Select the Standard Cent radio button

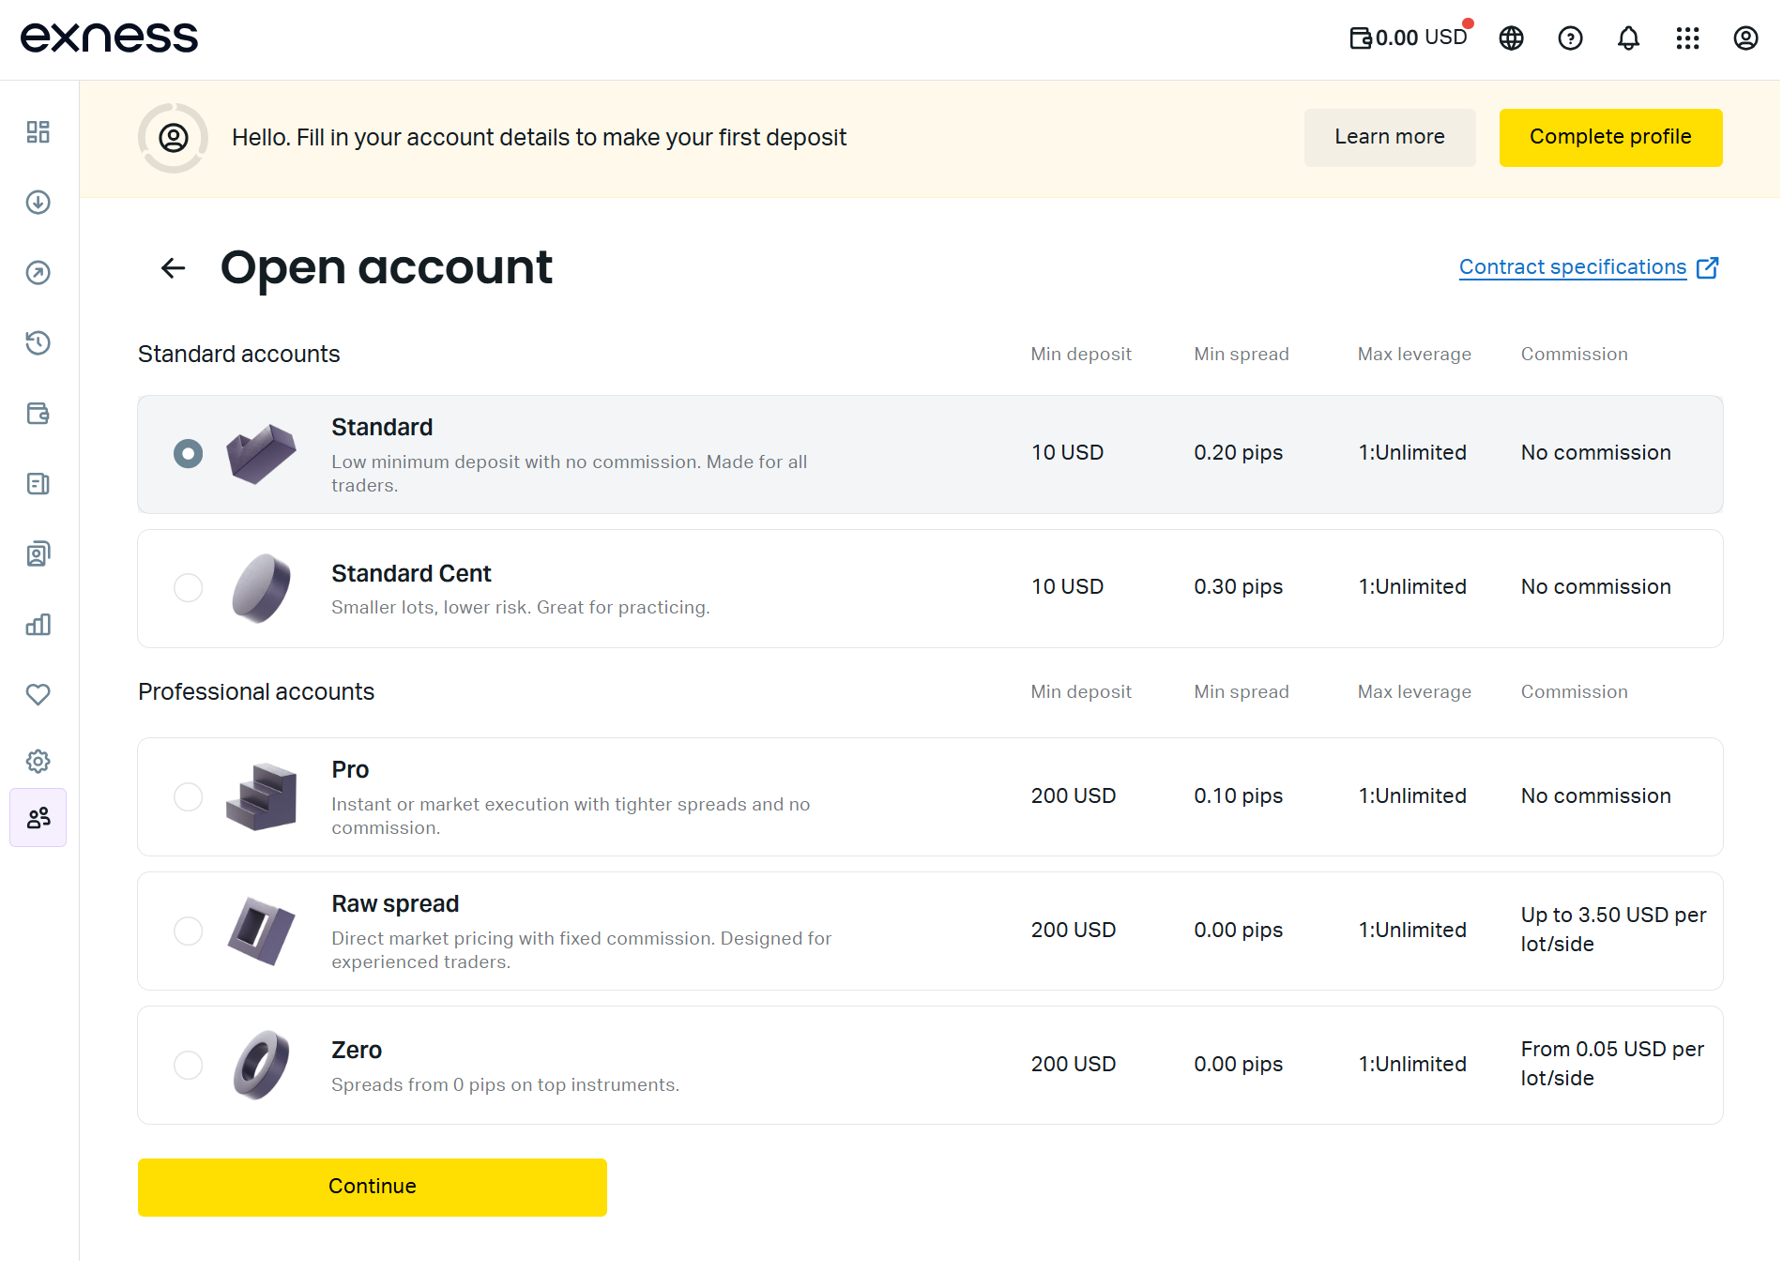[189, 588]
